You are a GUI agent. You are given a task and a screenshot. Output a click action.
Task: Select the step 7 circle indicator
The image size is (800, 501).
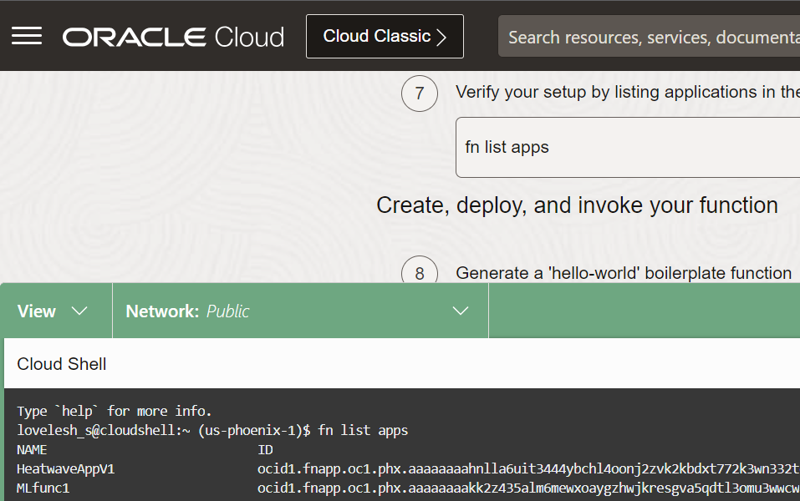(x=419, y=94)
